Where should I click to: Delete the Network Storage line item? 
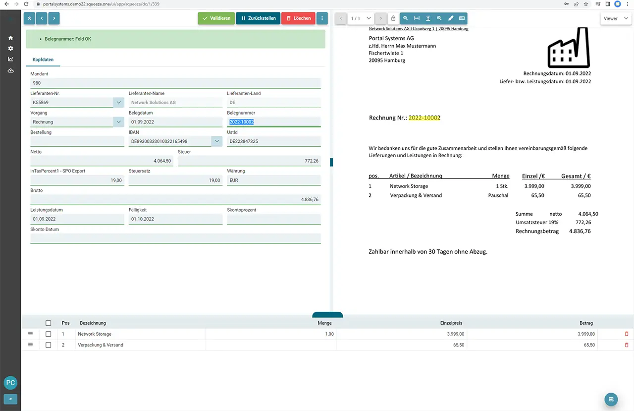[x=627, y=334]
